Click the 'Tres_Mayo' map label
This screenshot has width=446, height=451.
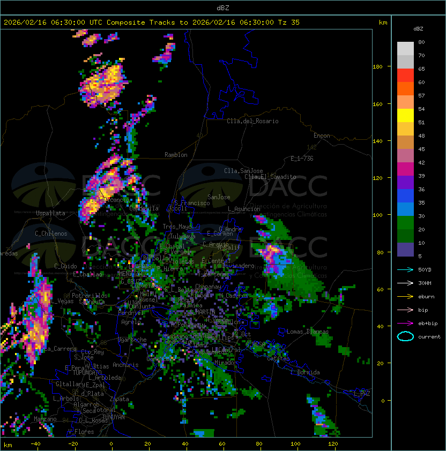click(x=177, y=227)
